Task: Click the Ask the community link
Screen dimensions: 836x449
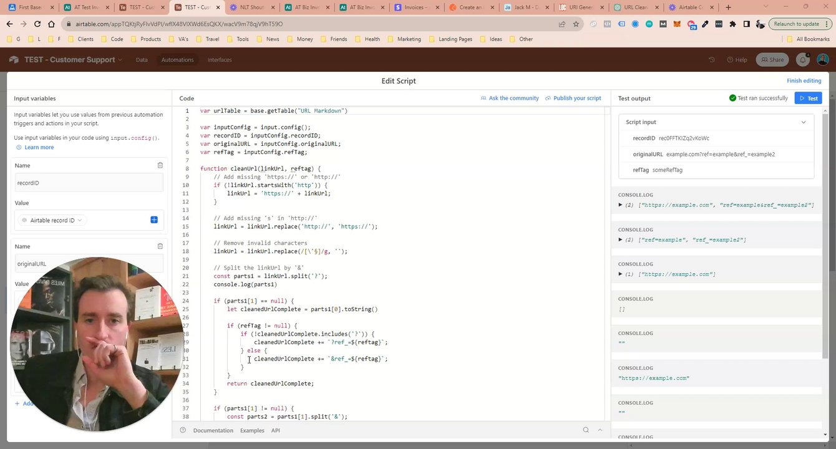Action: 510,98
